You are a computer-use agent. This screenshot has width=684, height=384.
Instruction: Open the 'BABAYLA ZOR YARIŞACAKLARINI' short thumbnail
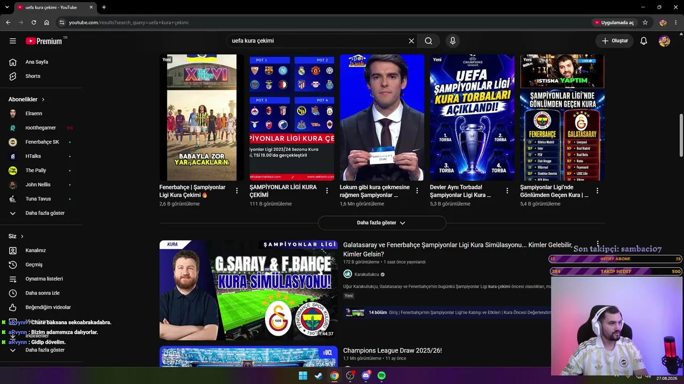201,117
